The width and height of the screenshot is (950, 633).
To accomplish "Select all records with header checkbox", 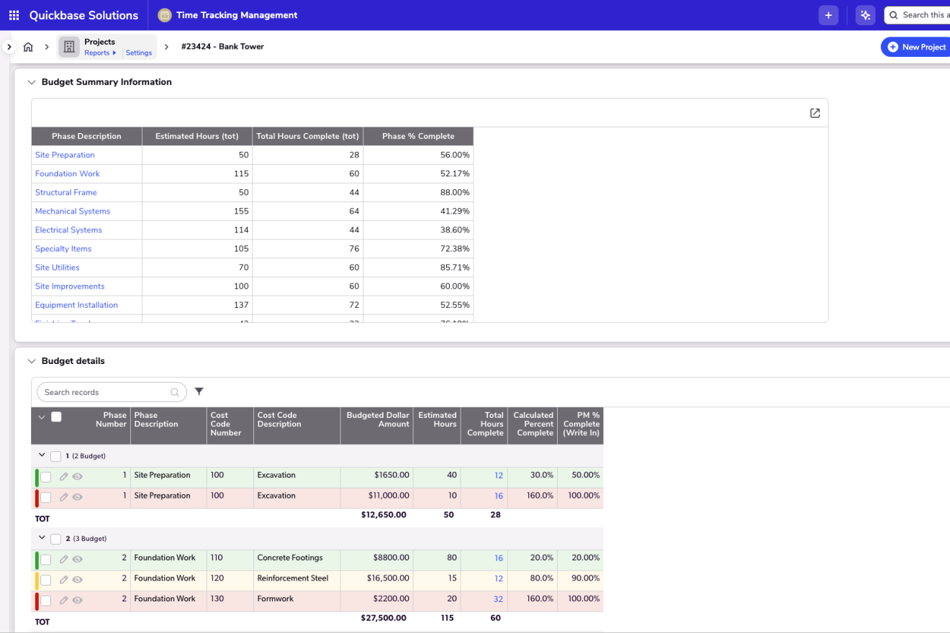I will (x=56, y=416).
